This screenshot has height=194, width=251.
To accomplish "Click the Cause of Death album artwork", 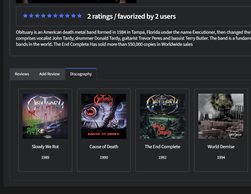I will tap(104, 116).
